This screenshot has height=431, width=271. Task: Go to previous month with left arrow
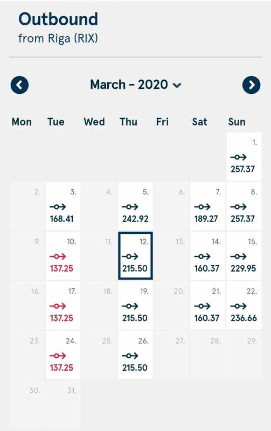point(19,85)
